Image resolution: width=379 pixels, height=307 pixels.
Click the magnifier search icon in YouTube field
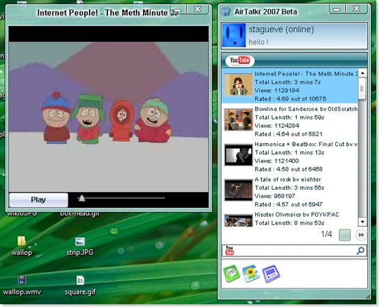(x=361, y=250)
